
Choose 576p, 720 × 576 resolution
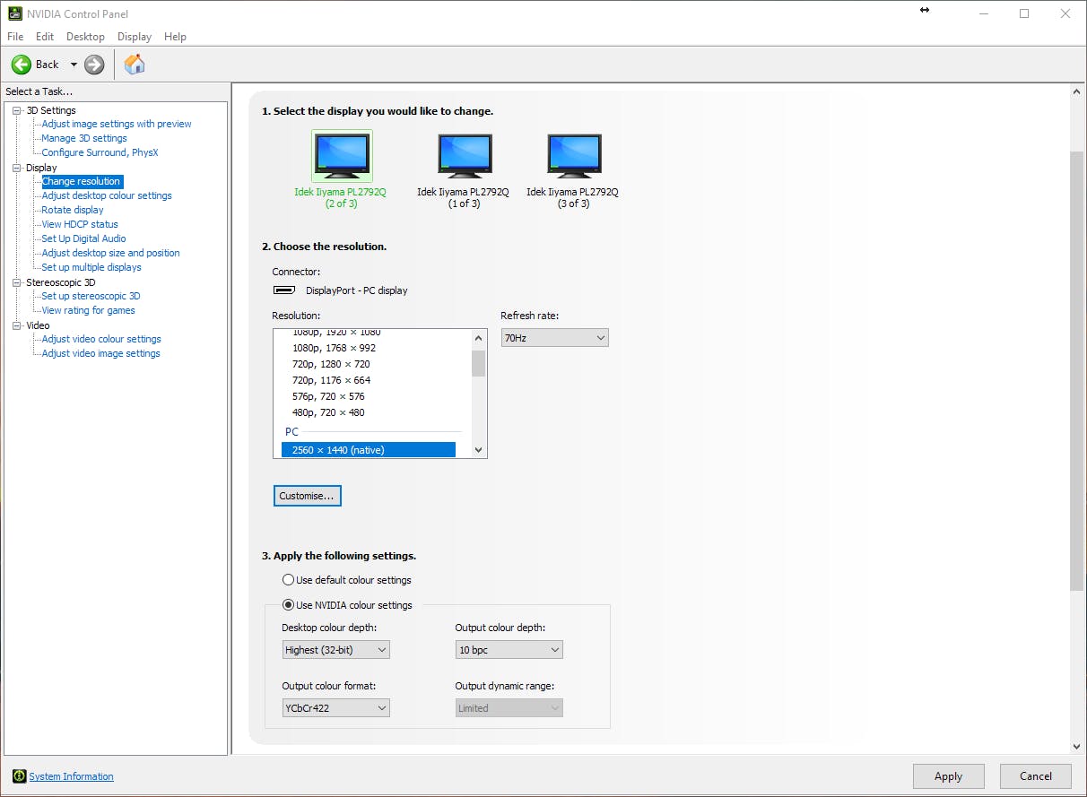click(x=328, y=396)
